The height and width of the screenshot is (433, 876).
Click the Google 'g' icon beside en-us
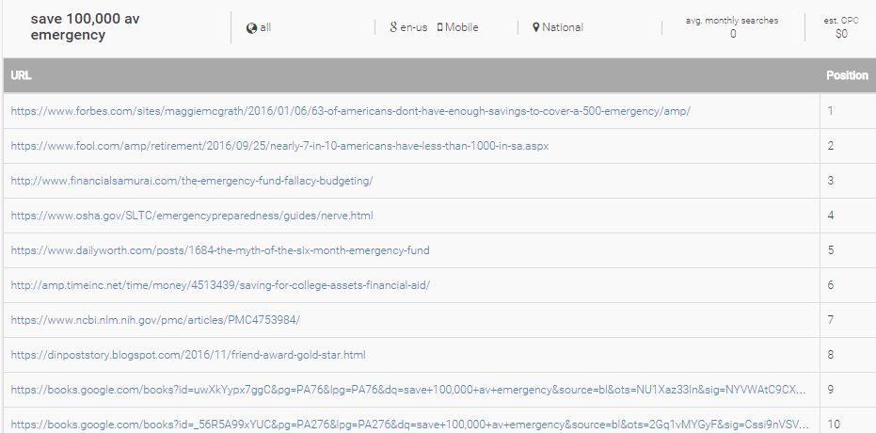click(x=393, y=26)
